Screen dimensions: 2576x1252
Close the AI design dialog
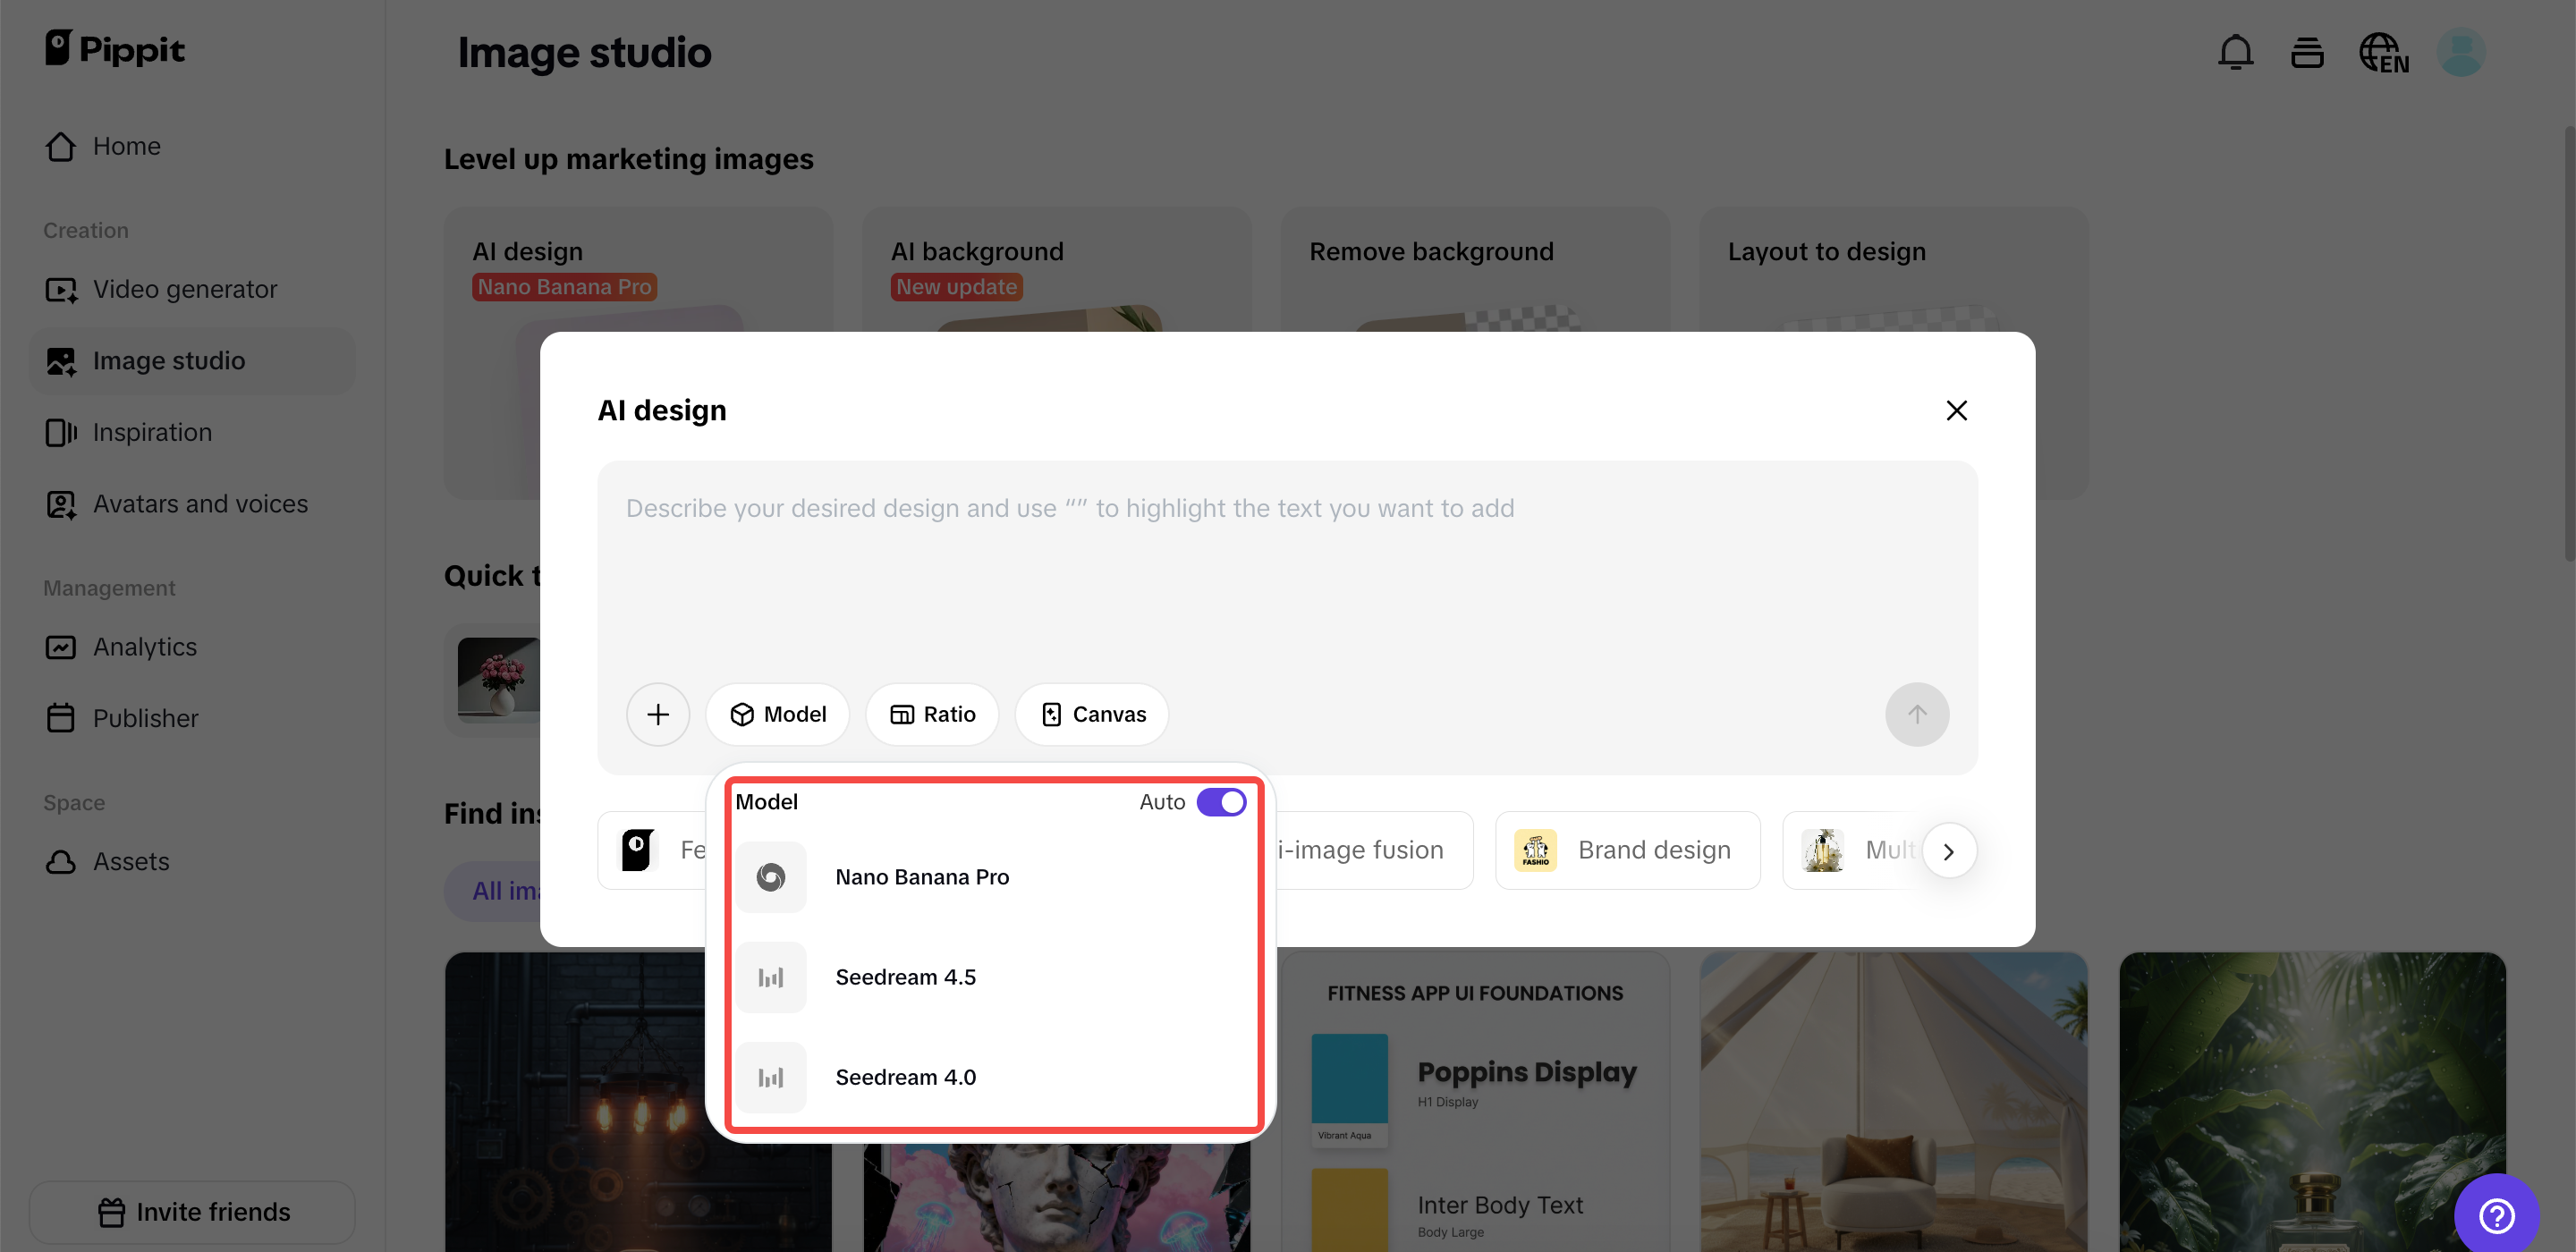pos(1956,410)
